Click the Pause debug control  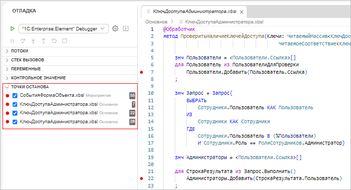coord(12,41)
